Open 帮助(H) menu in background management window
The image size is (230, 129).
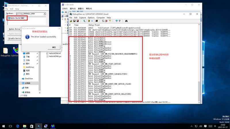pyautogui.click(x=89, y=9)
